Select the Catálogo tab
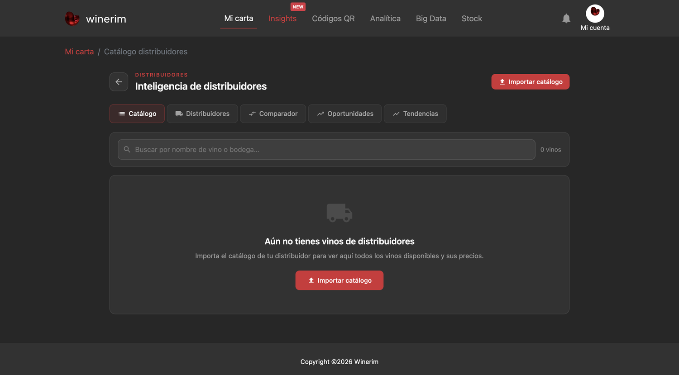Screen dimensions: 679x375 pyautogui.click(x=137, y=114)
